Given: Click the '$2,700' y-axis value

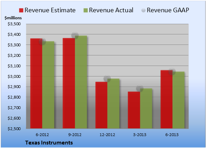Looking at the screenshot, I should 14,108.
